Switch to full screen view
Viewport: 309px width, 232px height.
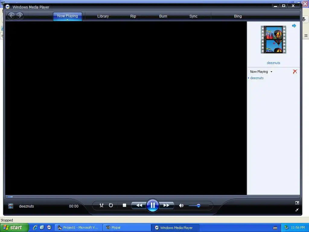pyautogui.click(x=297, y=203)
